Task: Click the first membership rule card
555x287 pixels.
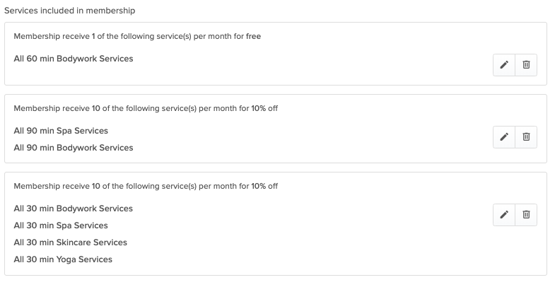Action: click(276, 54)
